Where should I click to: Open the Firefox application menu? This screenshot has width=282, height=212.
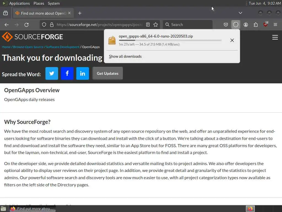[x=275, y=25]
